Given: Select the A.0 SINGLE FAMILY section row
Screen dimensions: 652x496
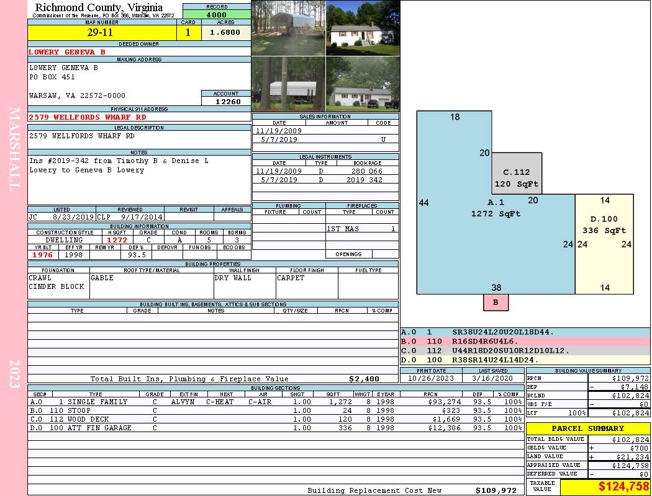Looking at the screenshot, I should [276, 402].
